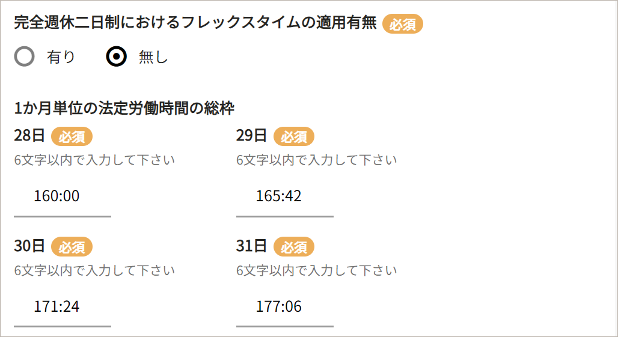Click 必須 badge beside フレックスタイムの適用有無 heading
Image resolution: width=618 pixels, height=337 pixels.
click(x=403, y=25)
